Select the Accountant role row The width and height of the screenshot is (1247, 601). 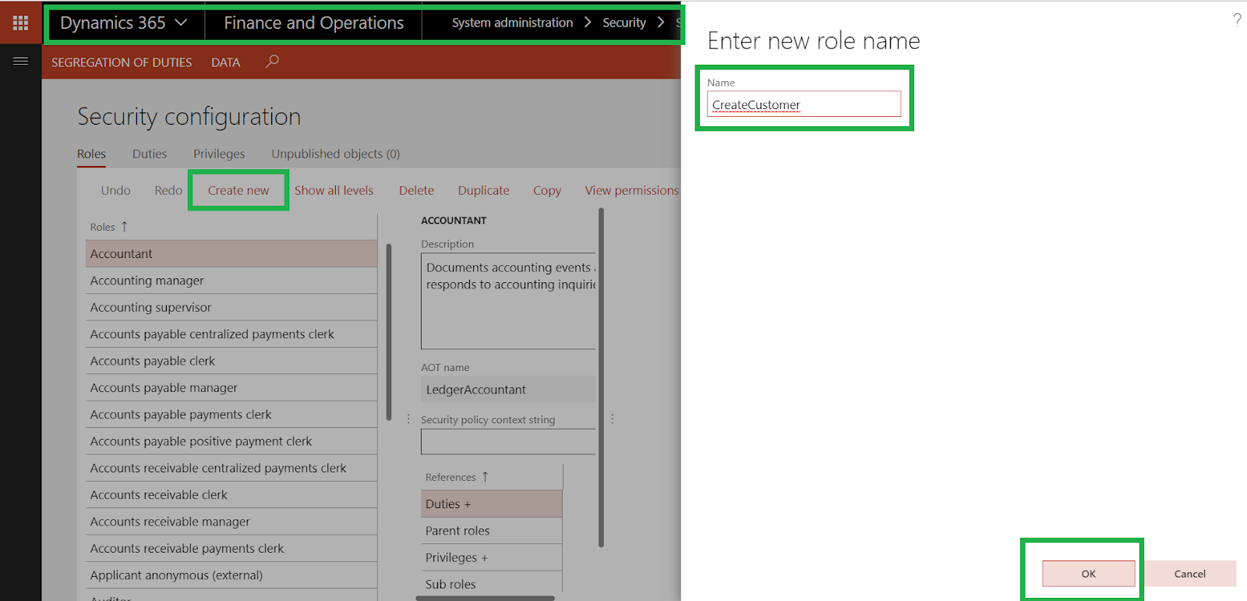[231, 254]
